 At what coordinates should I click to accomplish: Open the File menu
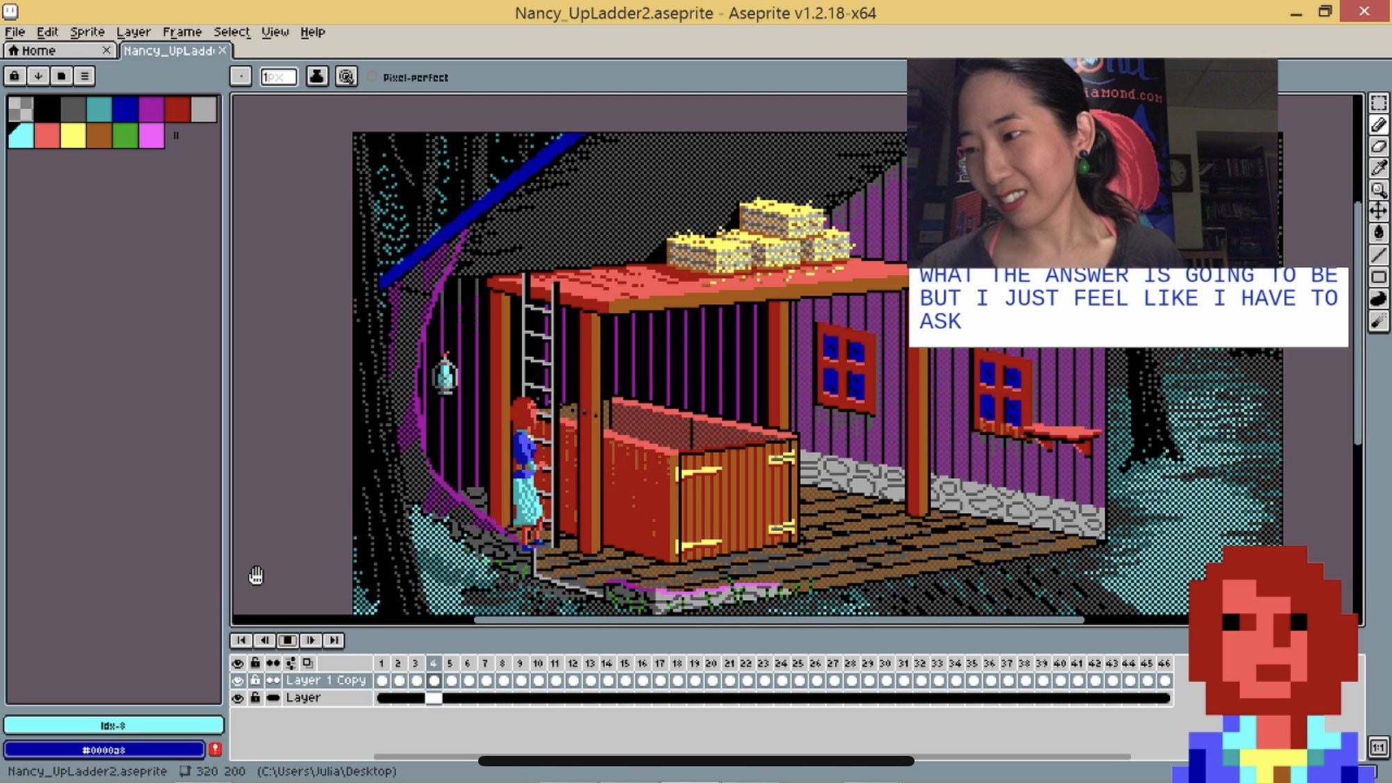[15, 32]
